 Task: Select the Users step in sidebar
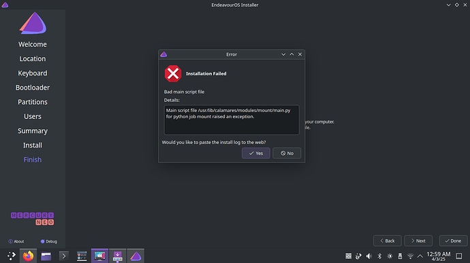[33, 116]
